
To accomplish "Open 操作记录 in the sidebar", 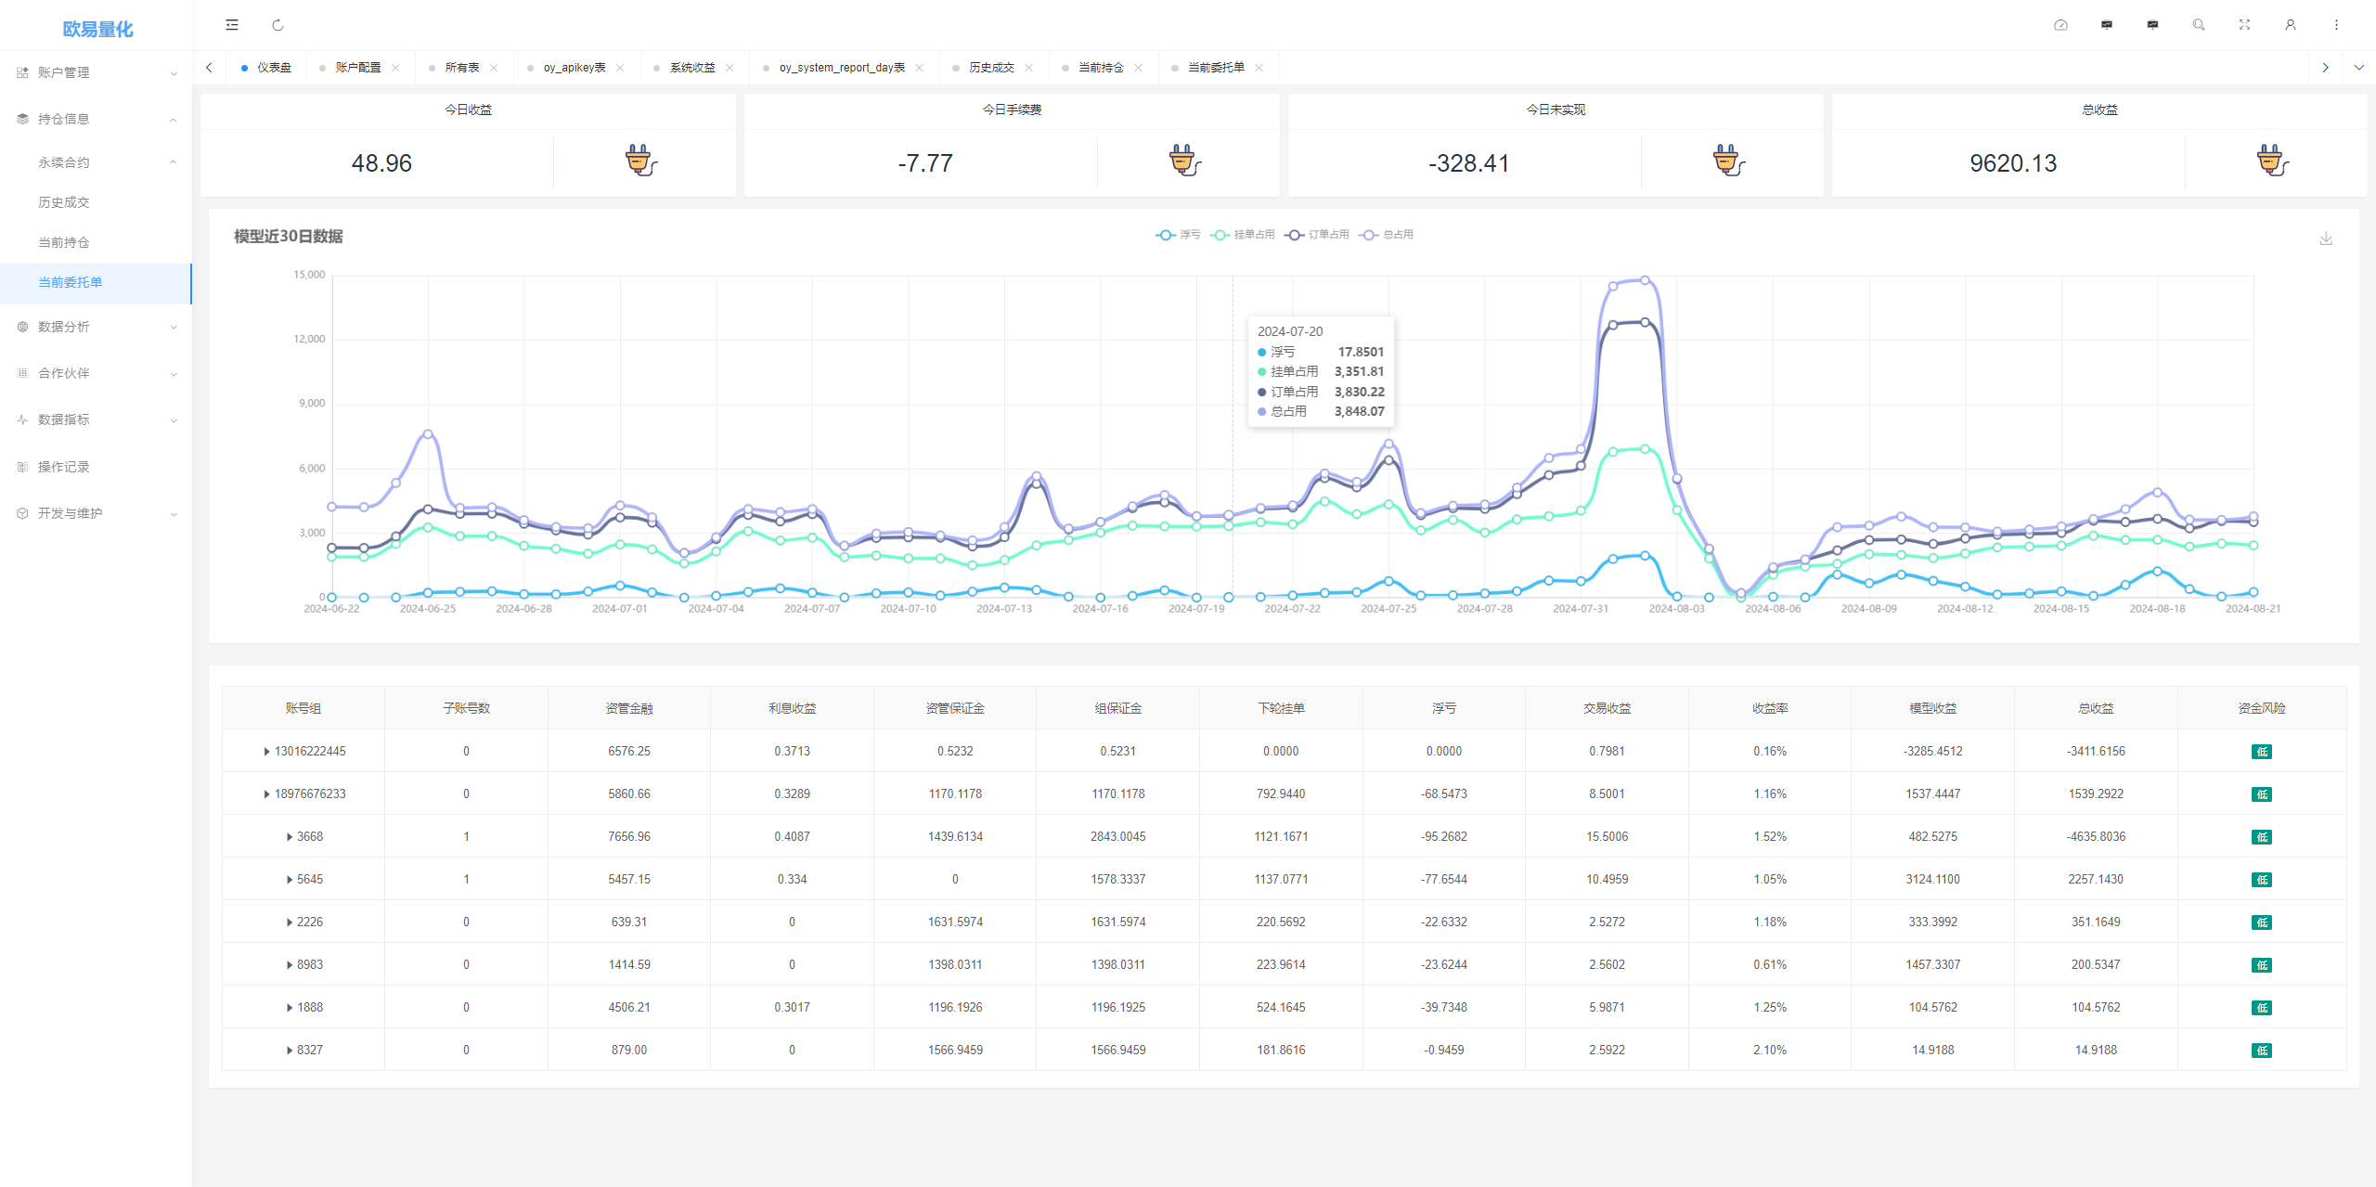I will 97,467.
